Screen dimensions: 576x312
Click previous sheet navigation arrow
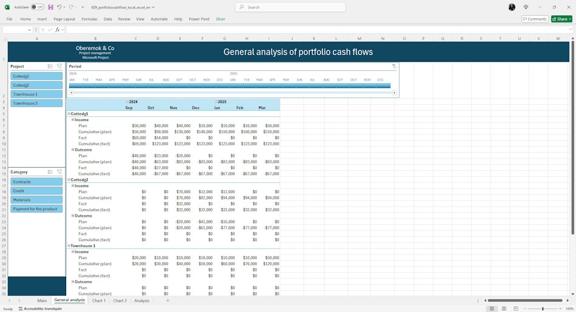[x=10, y=300]
